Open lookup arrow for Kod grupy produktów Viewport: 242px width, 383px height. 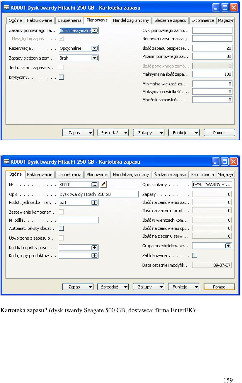(94, 255)
